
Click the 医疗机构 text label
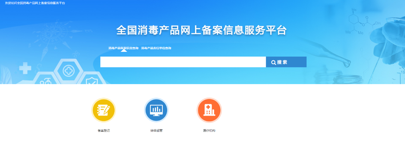tap(209, 131)
